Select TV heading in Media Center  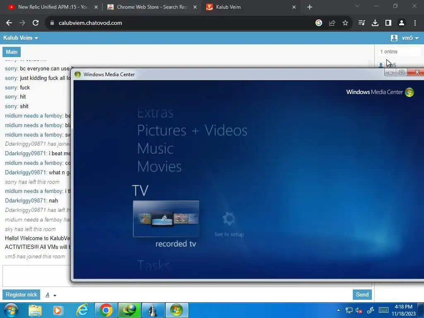click(140, 190)
